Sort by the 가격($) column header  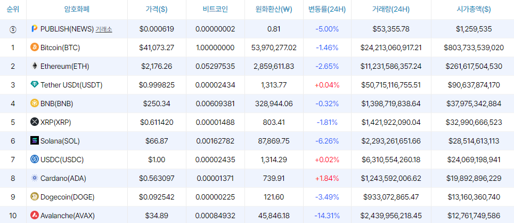pos(157,9)
